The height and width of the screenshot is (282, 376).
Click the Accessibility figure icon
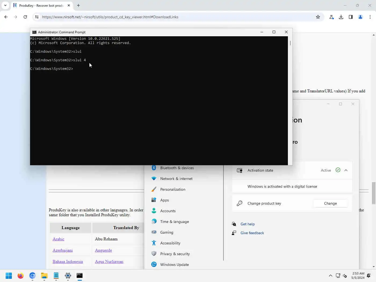(x=154, y=243)
